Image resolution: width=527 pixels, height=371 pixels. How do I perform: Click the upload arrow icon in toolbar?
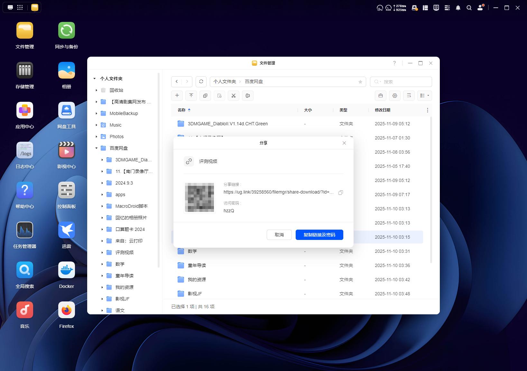pyautogui.click(x=191, y=96)
